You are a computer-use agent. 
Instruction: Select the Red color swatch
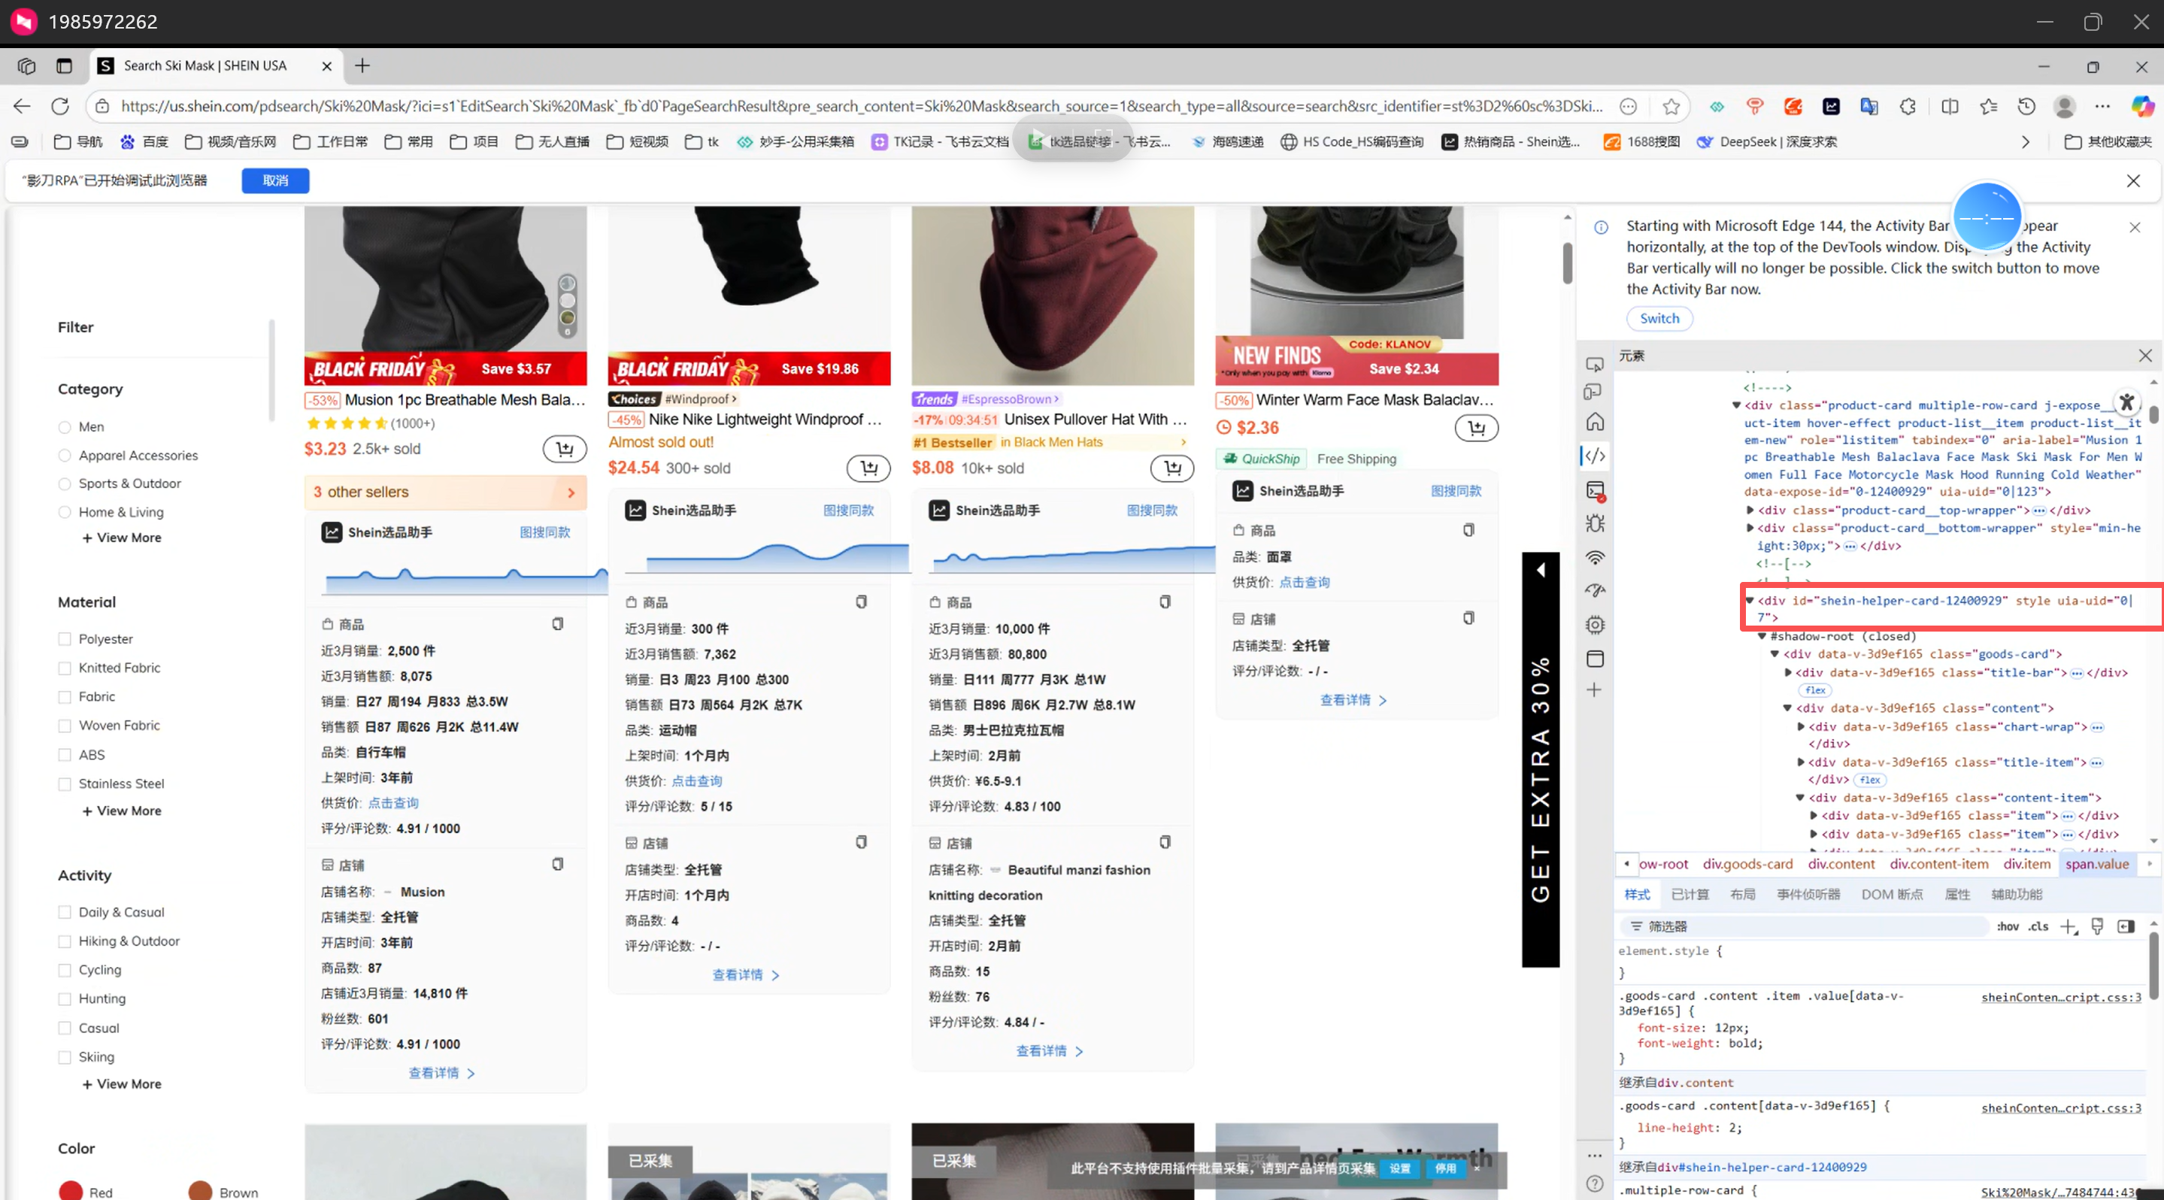click(71, 1192)
